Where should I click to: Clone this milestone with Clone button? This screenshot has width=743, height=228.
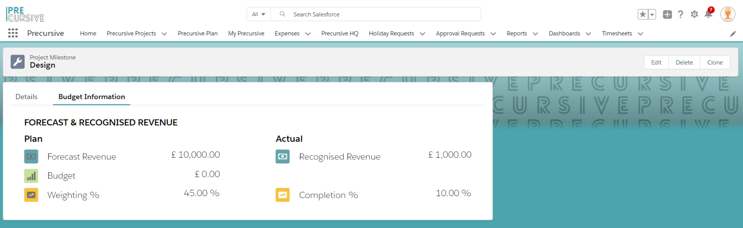click(715, 62)
